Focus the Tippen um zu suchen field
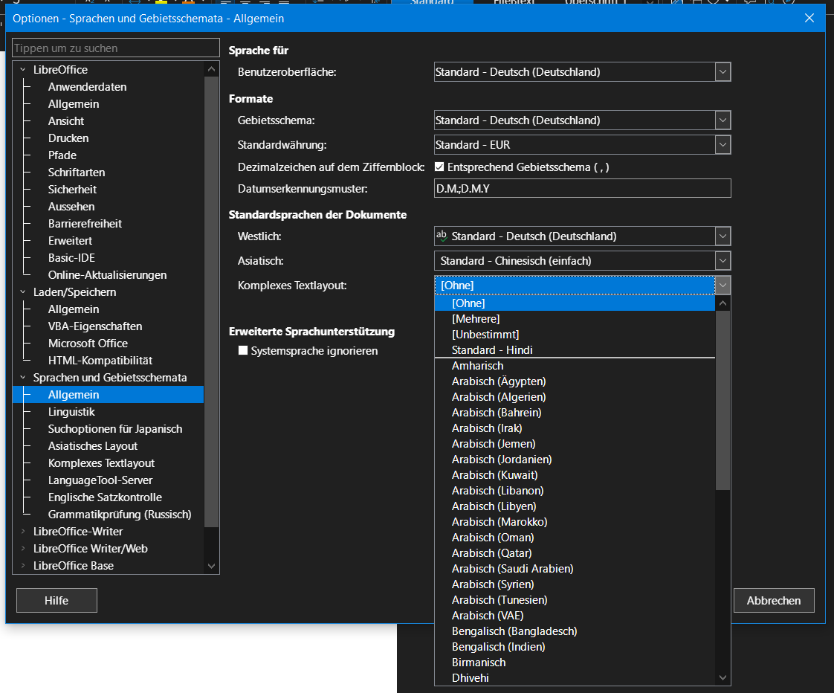 [x=116, y=48]
